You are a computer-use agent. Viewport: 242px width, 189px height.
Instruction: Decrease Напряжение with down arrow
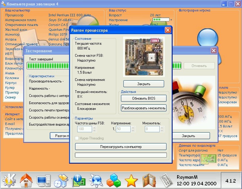coord(133,131)
